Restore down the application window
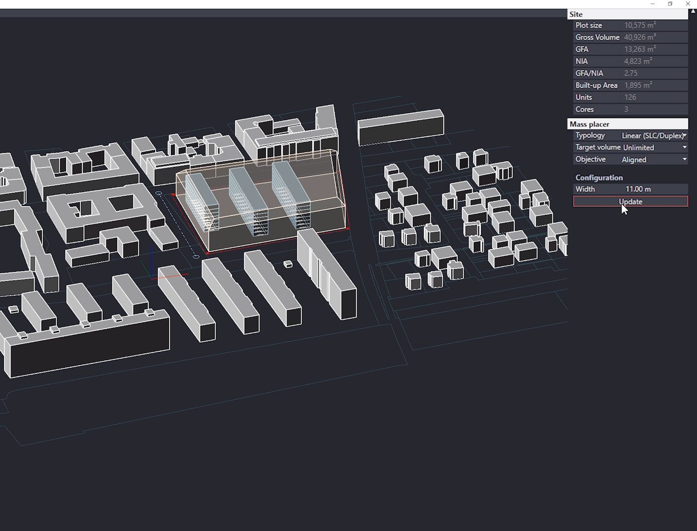697x531 pixels. tap(670, 4)
